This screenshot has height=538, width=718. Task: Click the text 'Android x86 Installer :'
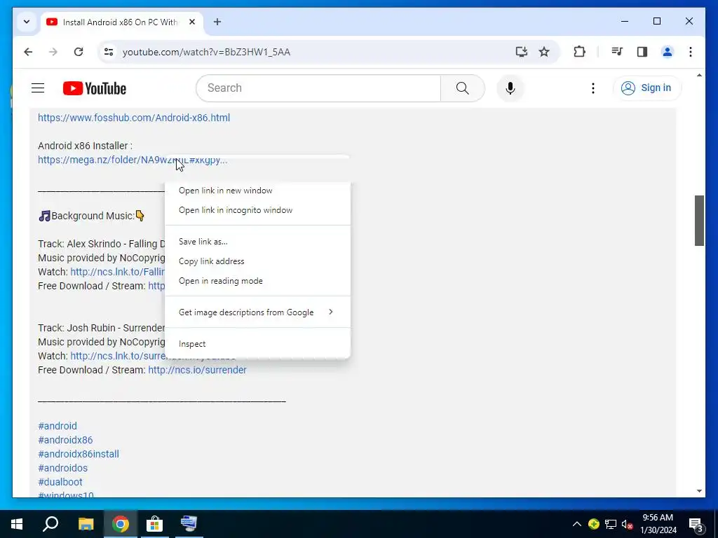coord(85,146)
